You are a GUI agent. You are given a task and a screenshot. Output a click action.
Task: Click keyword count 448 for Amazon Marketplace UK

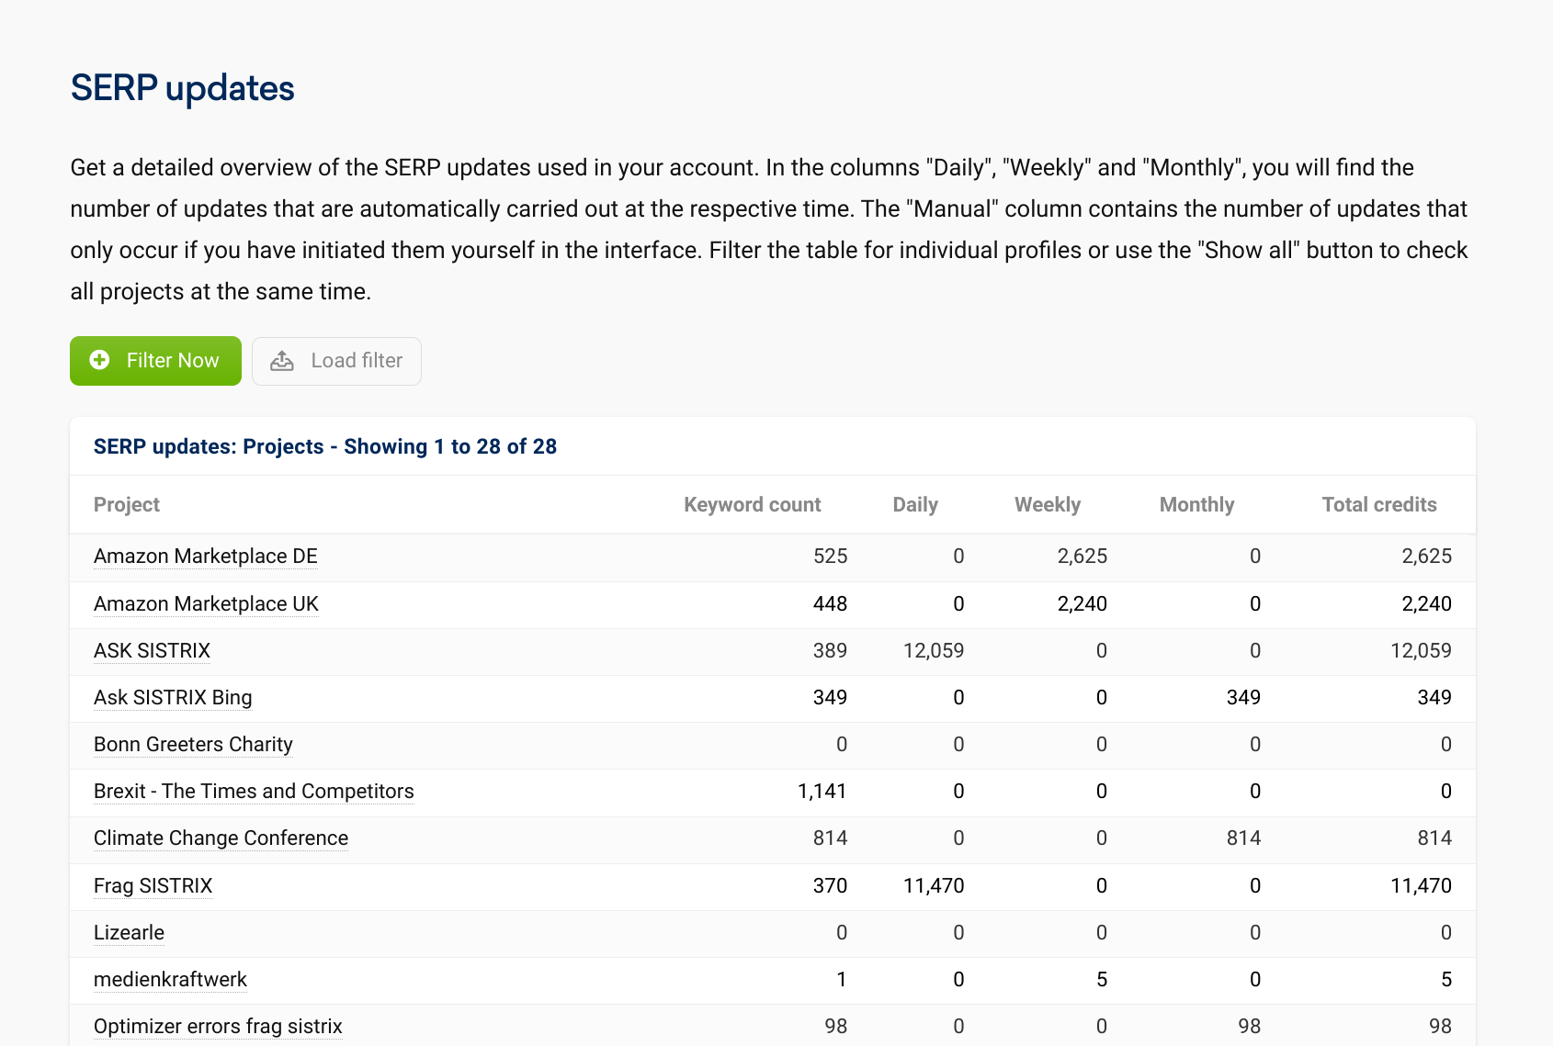coord(830,604)
